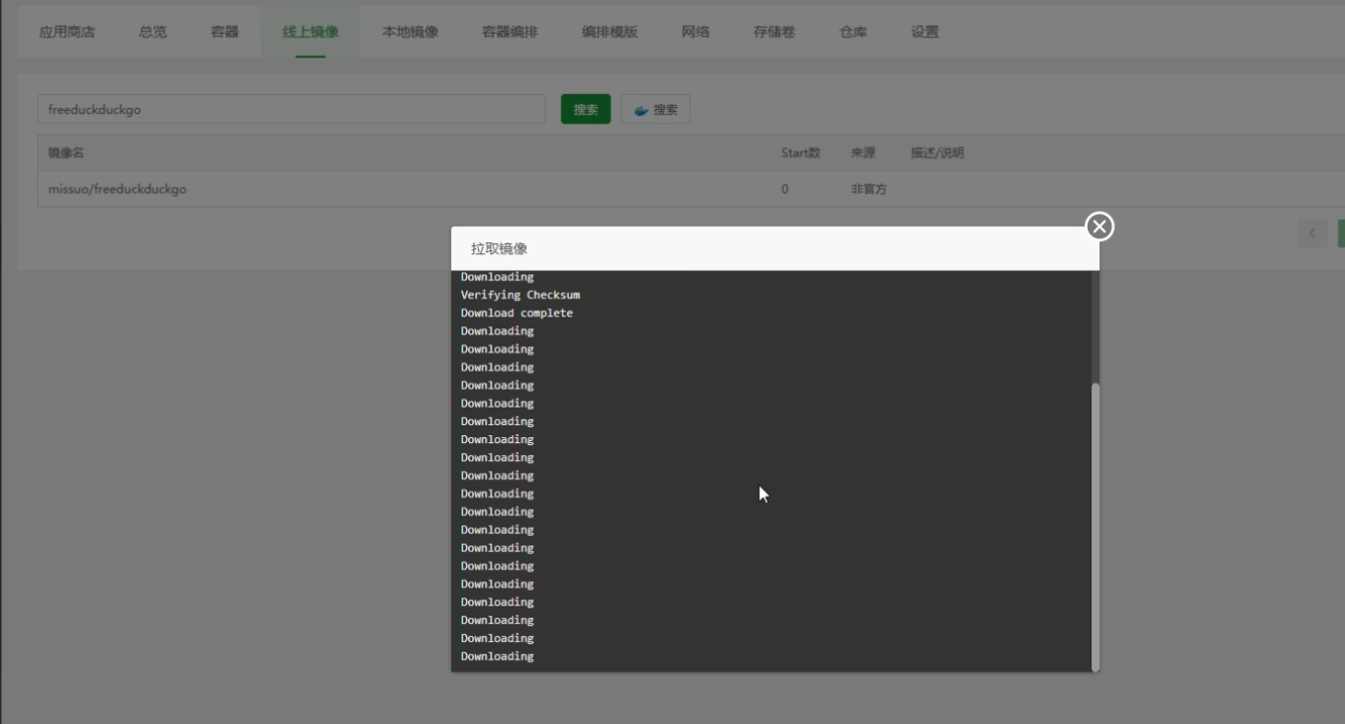Click the Docker whale search icon button
1345x724 pixels.
(x=655, y=109)
